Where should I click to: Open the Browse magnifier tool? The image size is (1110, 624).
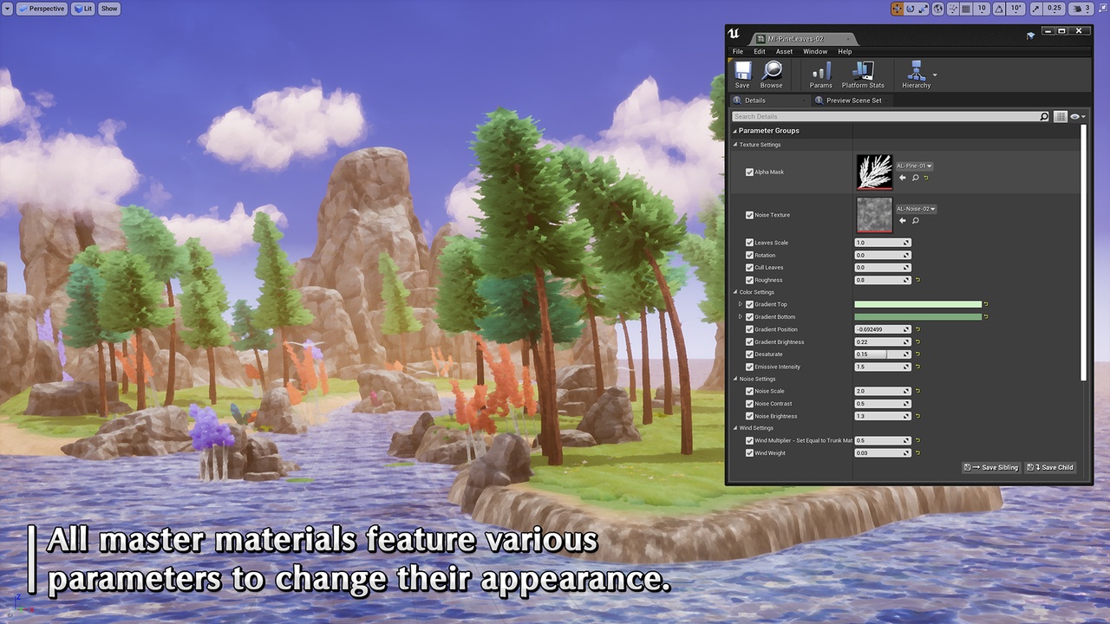coord(771,73)
